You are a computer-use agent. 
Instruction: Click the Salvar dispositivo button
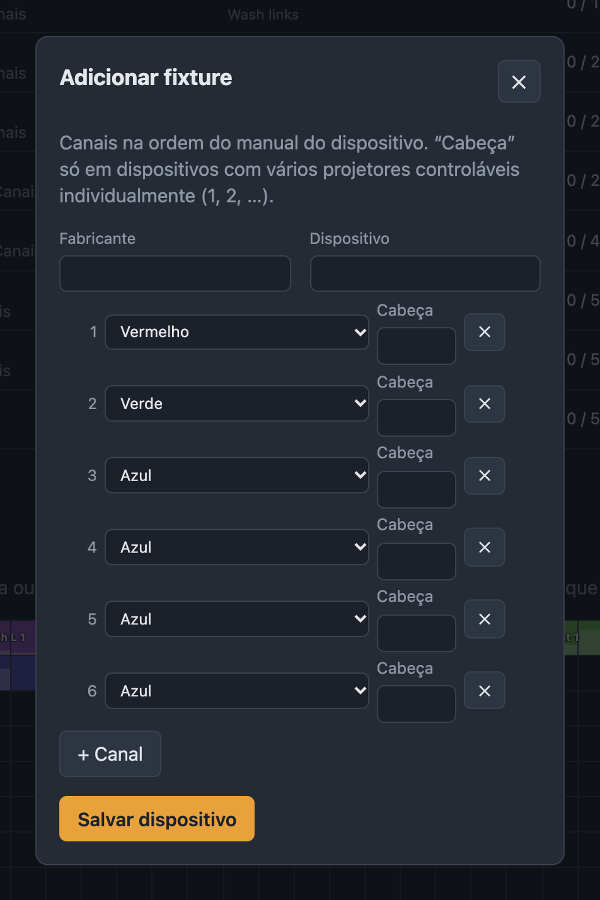coord(157,819)
